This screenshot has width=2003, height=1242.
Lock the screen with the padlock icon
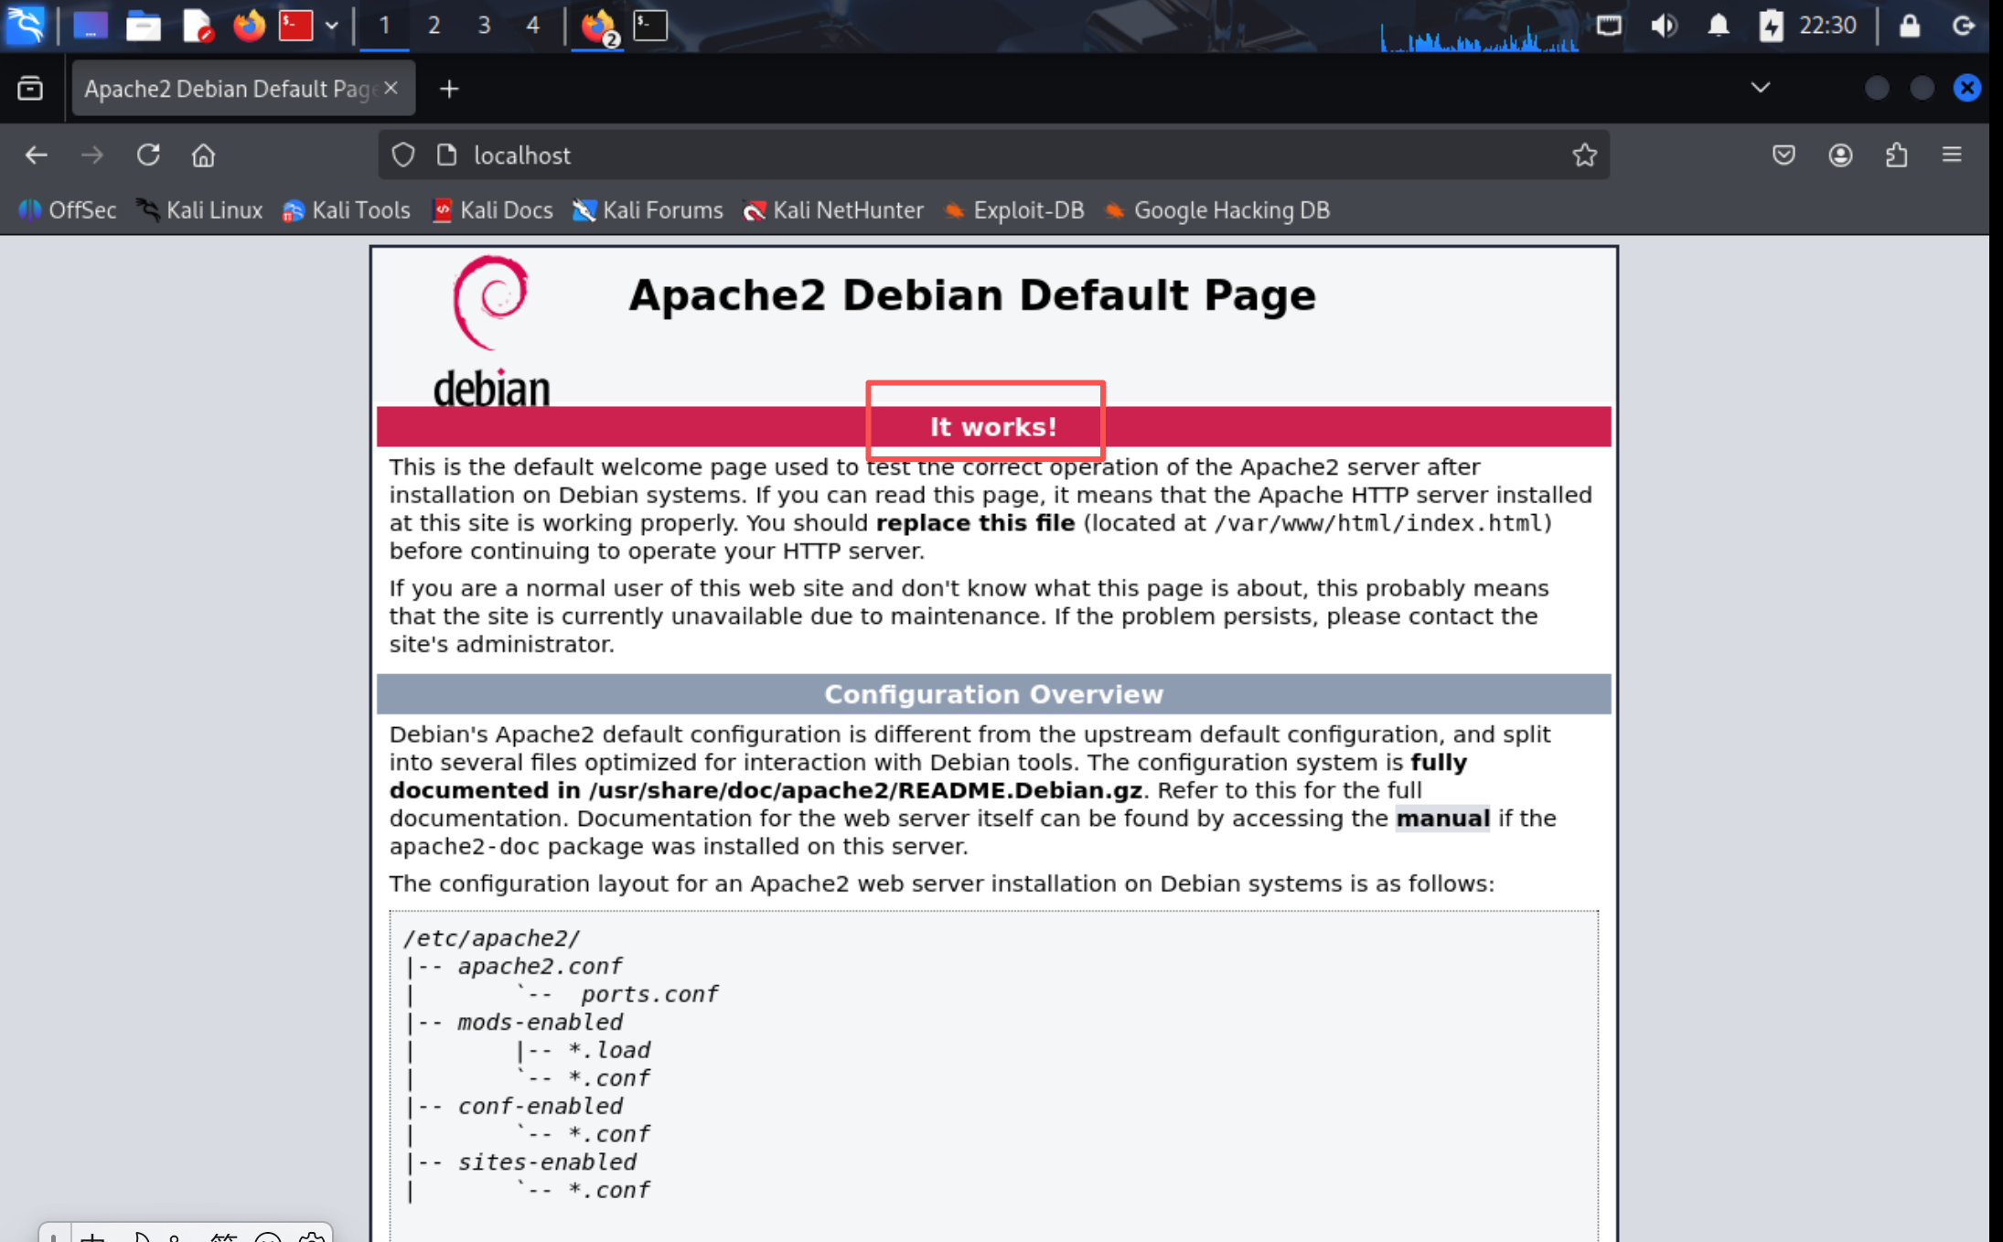coord(1909,26)
